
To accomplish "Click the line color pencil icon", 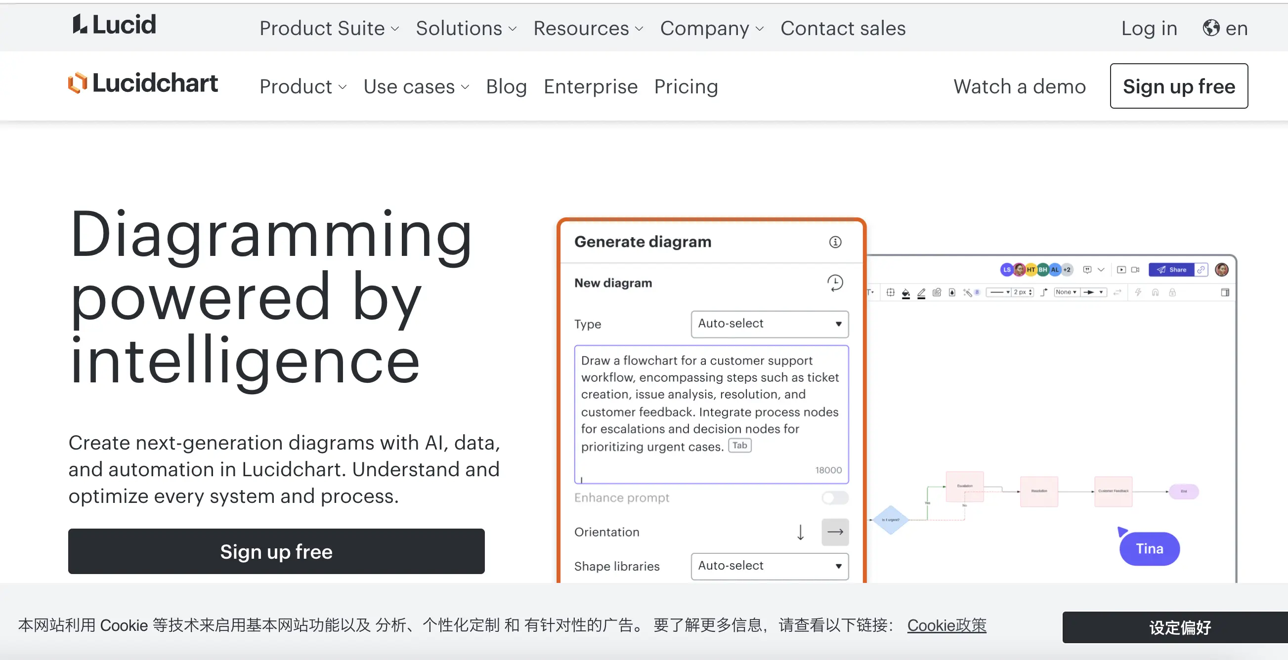I will (x=921, y=293).
